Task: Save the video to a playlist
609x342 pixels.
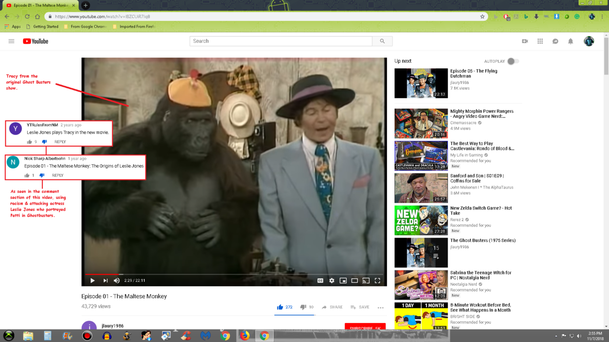Action: pyautogui.click(x=360, y=307)
